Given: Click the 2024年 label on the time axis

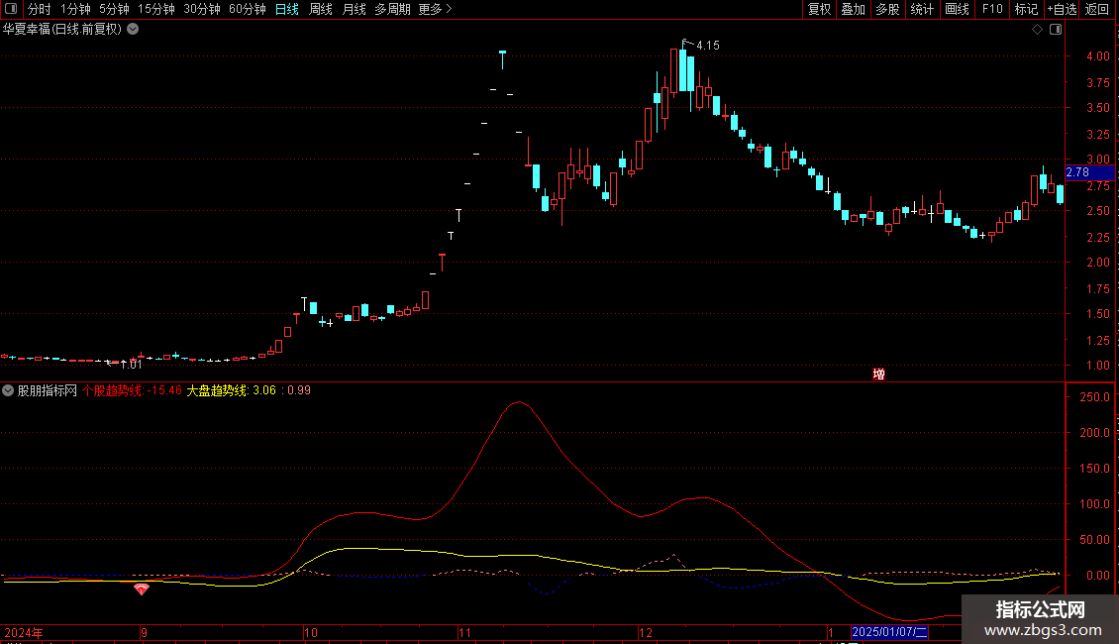Looking at the screenshot, I should pyautogui.click(x=24, y=632).
